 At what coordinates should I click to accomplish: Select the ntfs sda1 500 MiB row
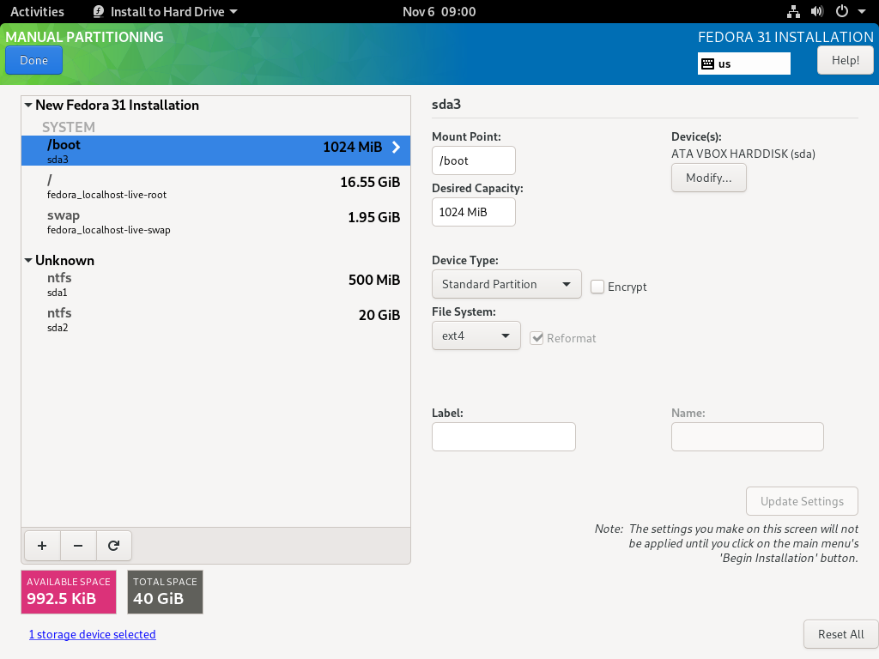pyautogui.click(x=215, y=284)
